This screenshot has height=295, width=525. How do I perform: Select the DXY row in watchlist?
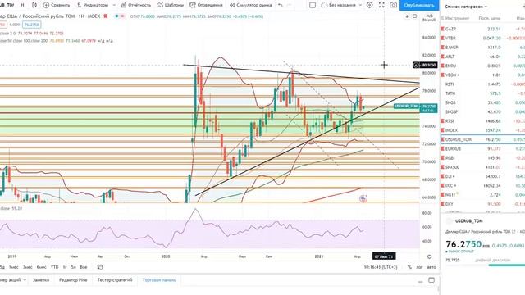483,204
